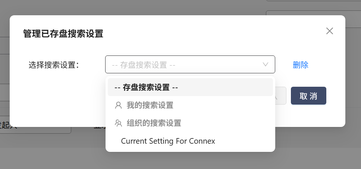Click the blue 删除 link

[x=301, y=65]
